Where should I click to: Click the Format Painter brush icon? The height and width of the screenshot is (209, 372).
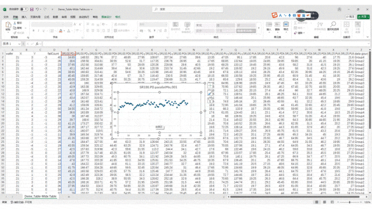(15, 33)
